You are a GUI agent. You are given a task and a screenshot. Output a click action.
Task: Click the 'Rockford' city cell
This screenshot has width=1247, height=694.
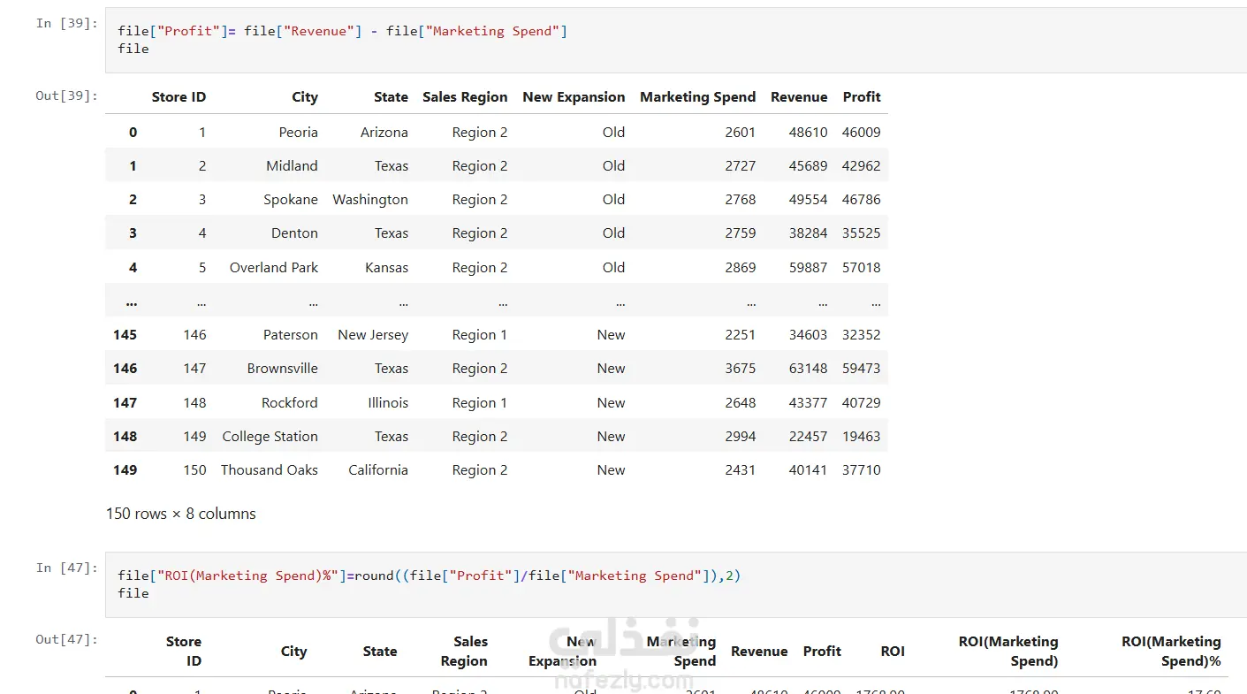(290, 403)
